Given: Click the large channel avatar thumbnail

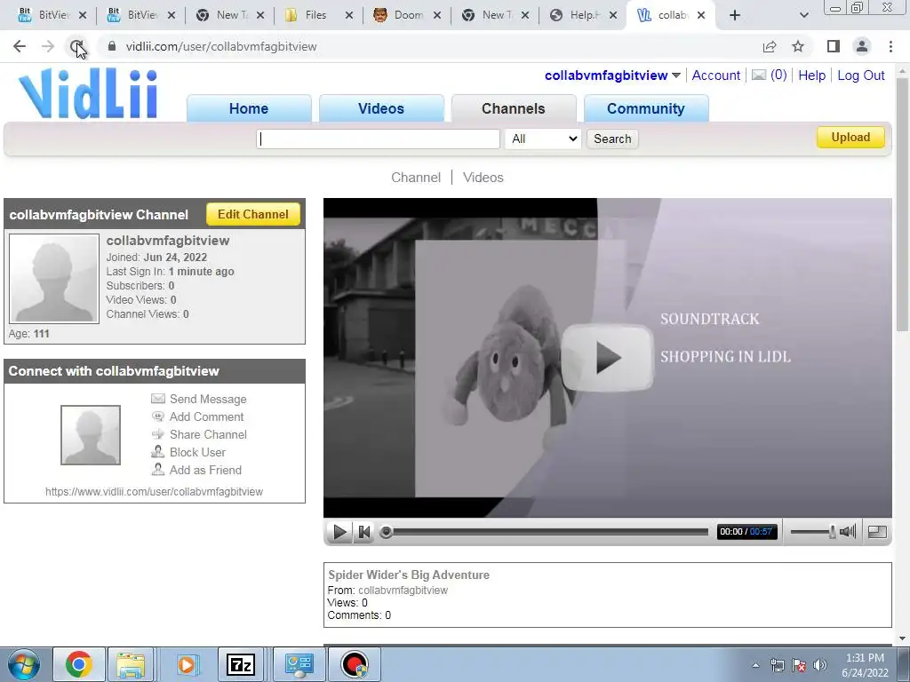Looking at the screenshot, I should [x=54, y=278].
